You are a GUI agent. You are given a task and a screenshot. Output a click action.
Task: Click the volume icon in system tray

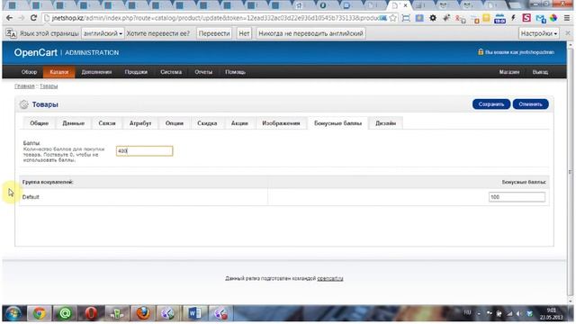point(518,314)
